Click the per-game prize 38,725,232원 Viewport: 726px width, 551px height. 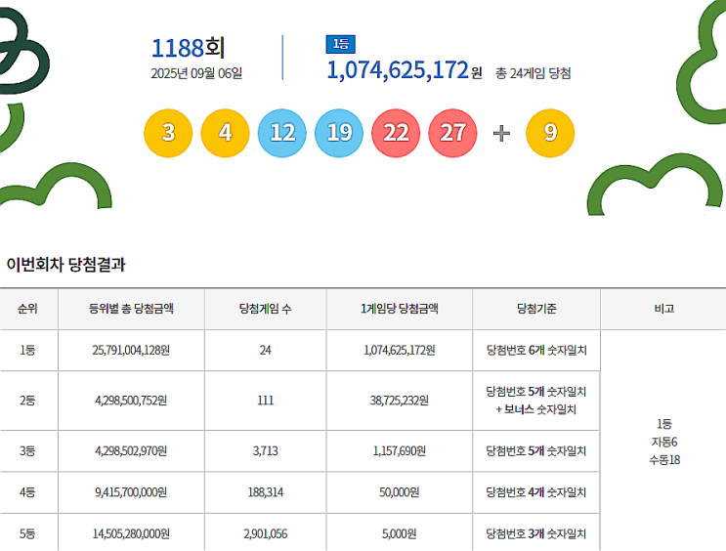pyautogui.click(x=399, y=400)
